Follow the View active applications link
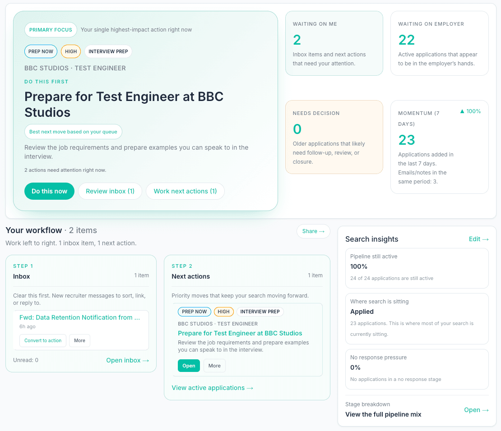 (212, 388)
